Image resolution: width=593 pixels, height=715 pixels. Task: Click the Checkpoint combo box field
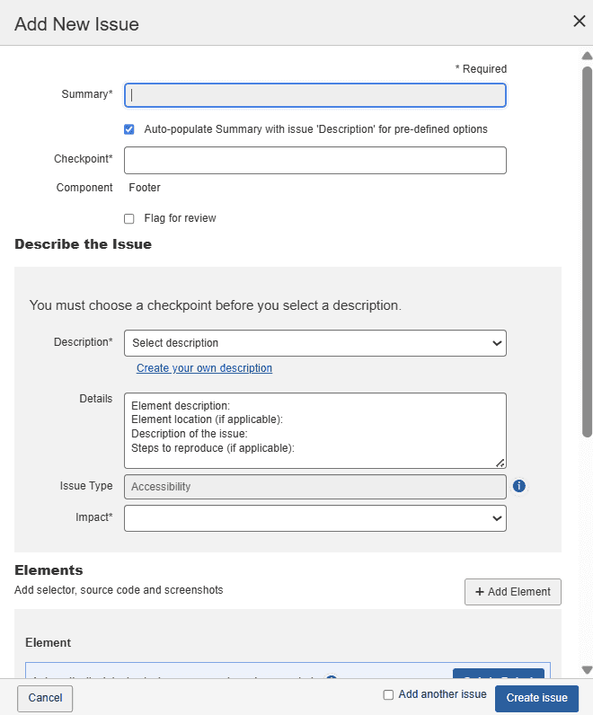pos(314,160)
